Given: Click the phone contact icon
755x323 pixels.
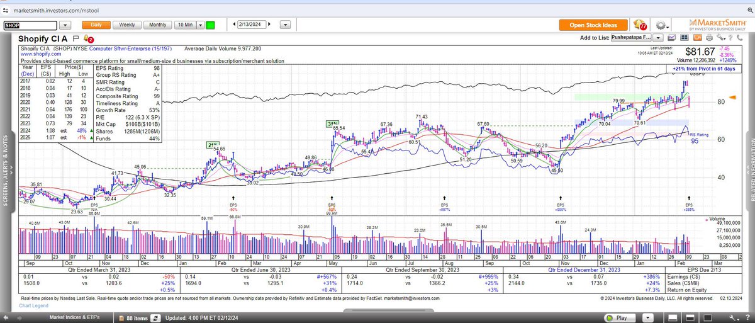Looking at the screenshot, I should [x=739, y=38].
